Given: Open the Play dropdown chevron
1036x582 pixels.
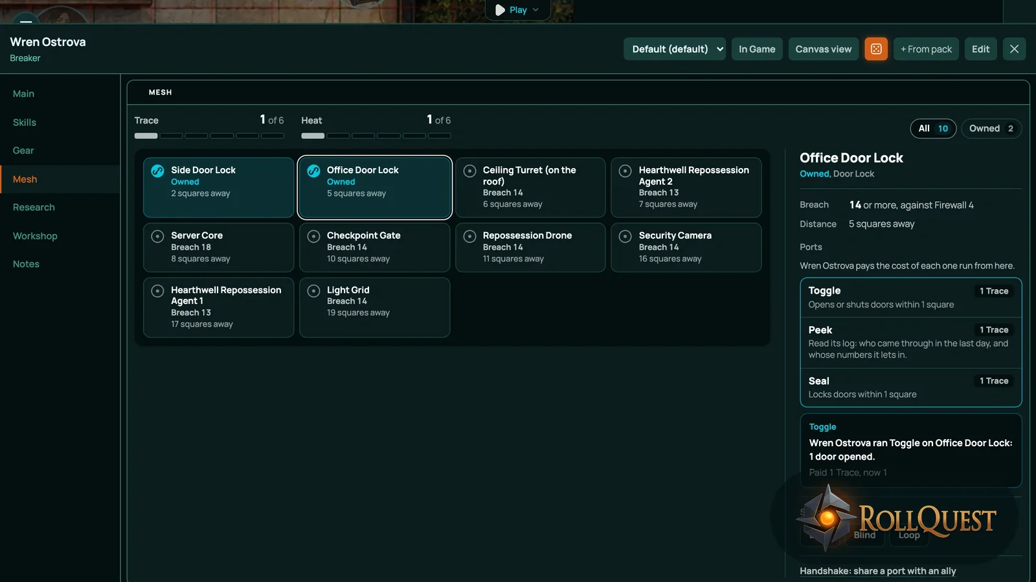Looking at the screenshot, I should click(x=535, y=10).
